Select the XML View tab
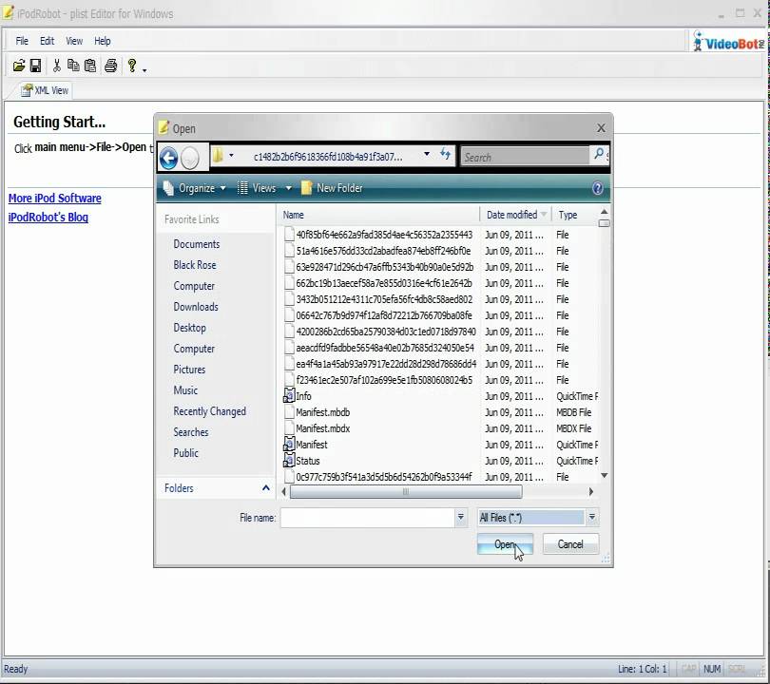Screen dimensions: 770x684 click(x=46, y=90)
